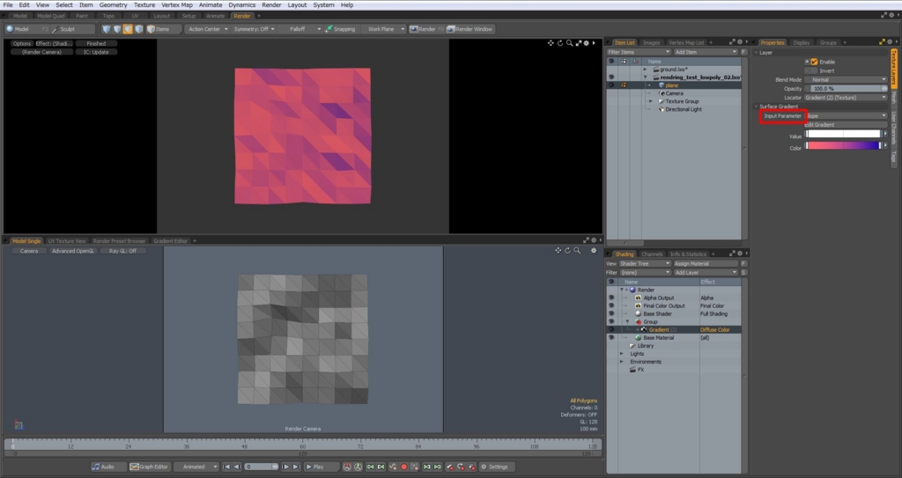This screenshot has width=902, height=478.
Task: Open the Advanced OpenGL viewport style
Action: pos(72,252)
